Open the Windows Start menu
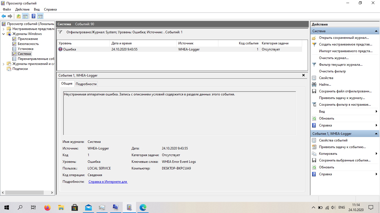This screenshot has height=213, width=380. click(7, 207)
